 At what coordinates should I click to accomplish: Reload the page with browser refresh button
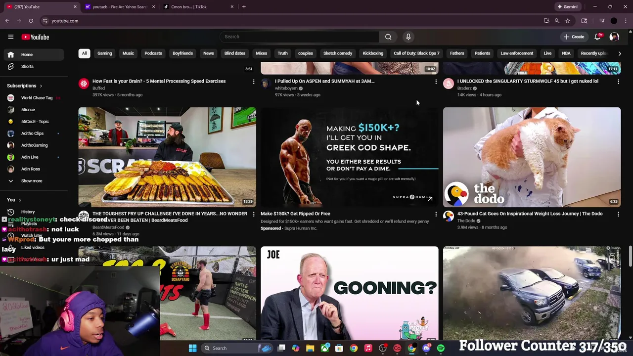(31, 21)
